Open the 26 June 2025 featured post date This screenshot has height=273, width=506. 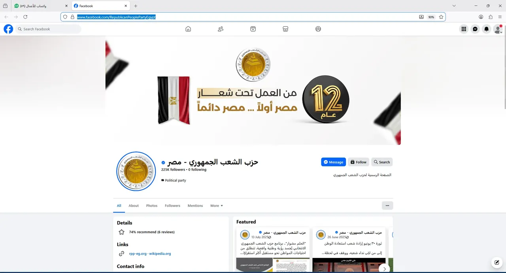337,237
